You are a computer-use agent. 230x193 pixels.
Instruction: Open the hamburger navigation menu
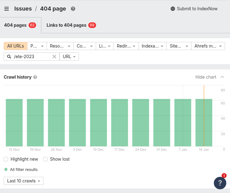pos(7,9)
